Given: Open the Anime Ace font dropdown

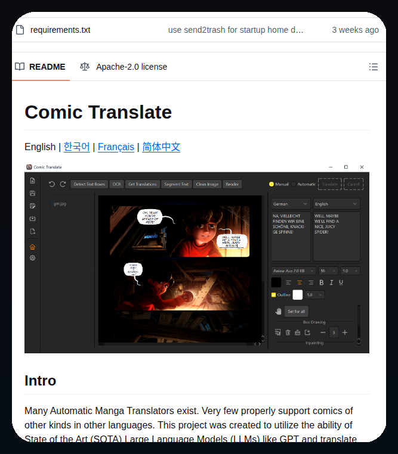Looking at the screenshot, I should [294, 271].
